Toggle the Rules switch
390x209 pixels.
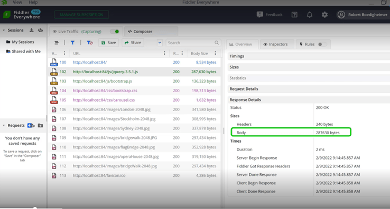(x=322, y=44)
